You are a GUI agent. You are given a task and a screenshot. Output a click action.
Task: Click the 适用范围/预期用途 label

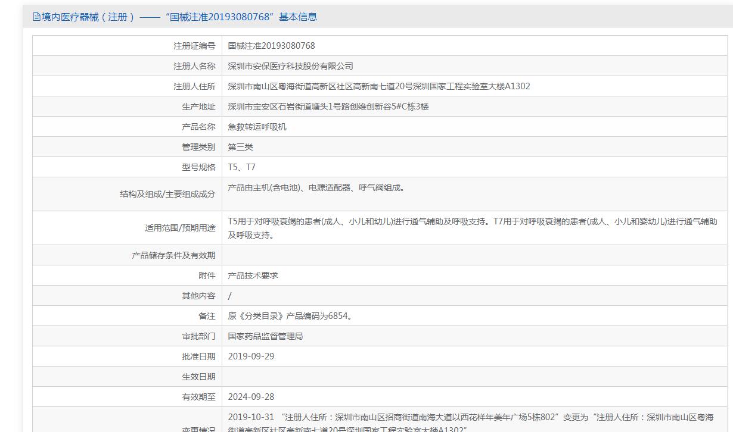click(x=180, y=228)
